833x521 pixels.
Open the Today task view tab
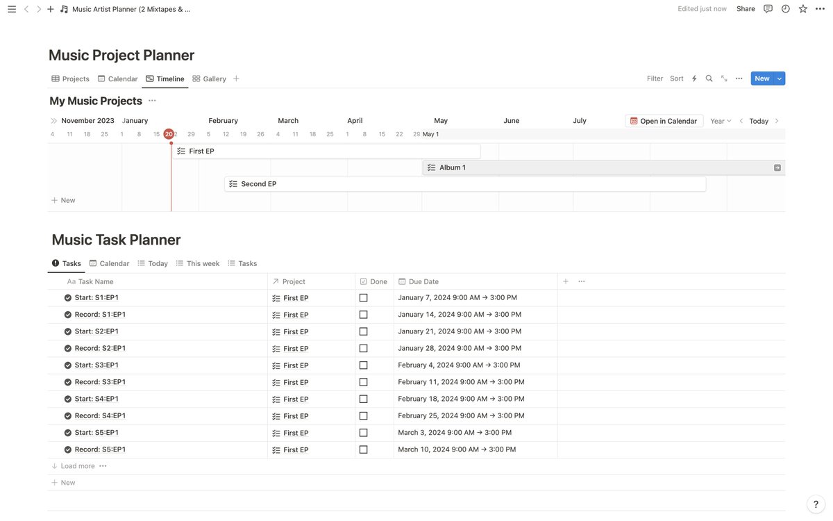[x=153, y=263]
